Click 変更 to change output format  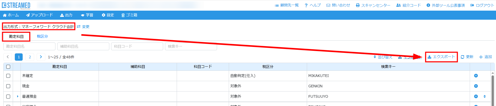[x=83, y=27]
